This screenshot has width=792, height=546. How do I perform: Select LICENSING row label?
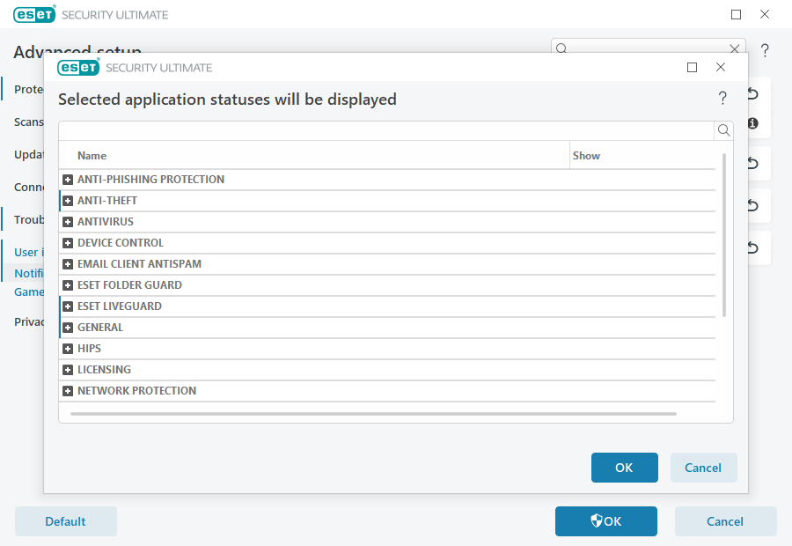pyautogui.click(x=104, y=370)
